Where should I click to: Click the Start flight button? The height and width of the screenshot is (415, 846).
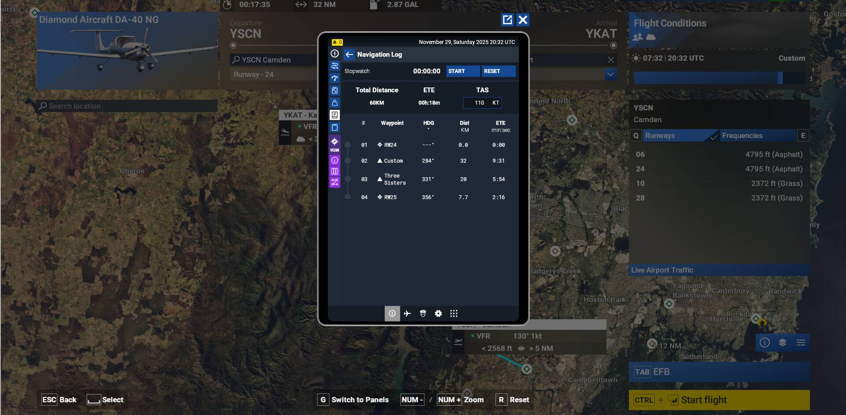719,400
